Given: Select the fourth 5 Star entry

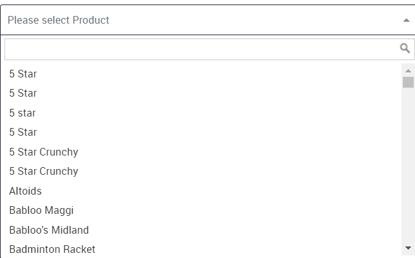Looking at the screenshot, I should [203, 133].
